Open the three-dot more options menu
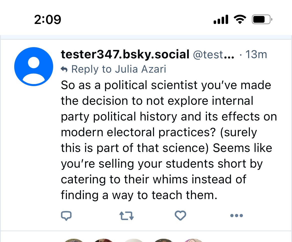The height and width of the screenshot is (242, 292). [x=236, y=216]
